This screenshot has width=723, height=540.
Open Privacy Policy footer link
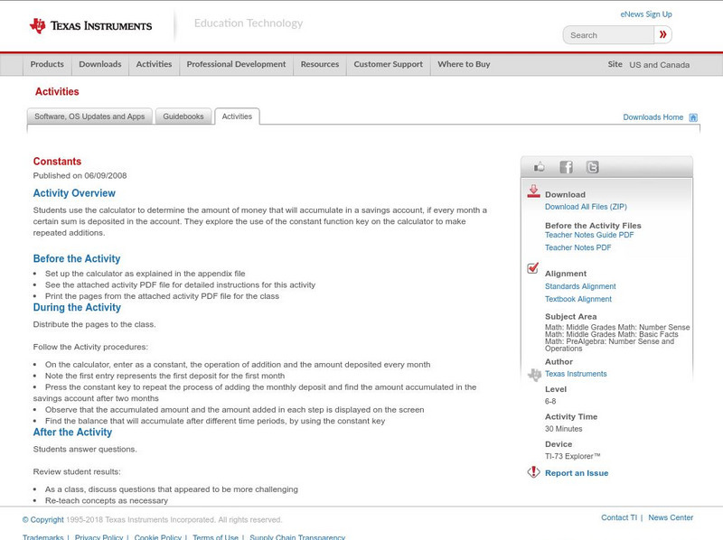pos(99,536)
